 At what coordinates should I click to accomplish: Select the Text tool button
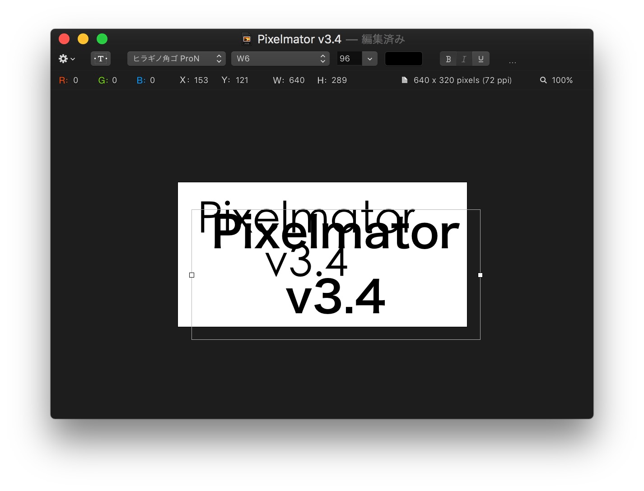101,59
